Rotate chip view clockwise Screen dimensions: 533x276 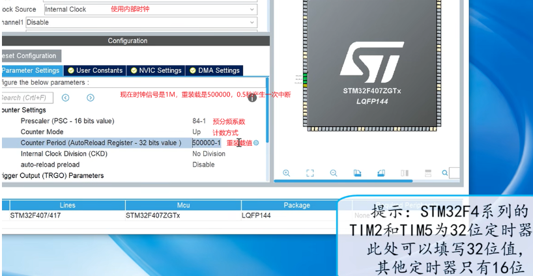pos(357,173)
